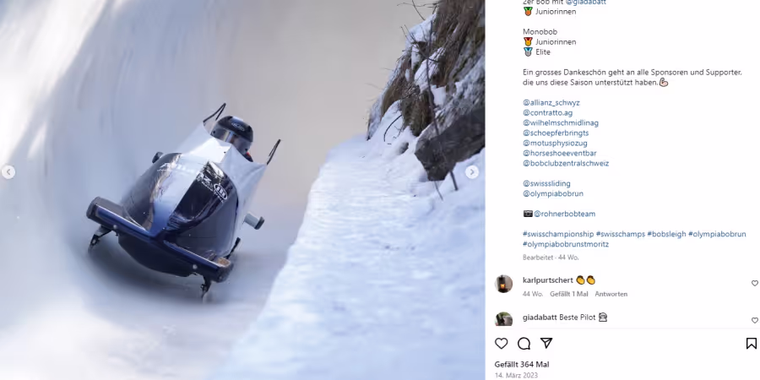Open the #bobsleigh hashtag
Screen dimensions: 760x380
666,234
